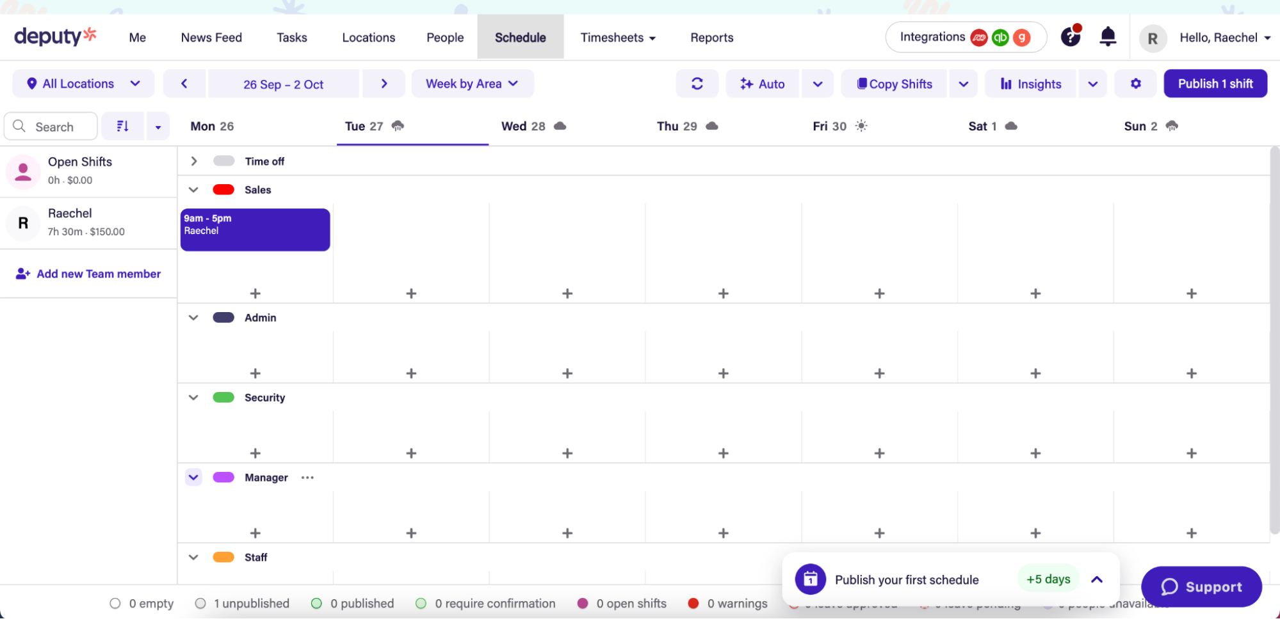Screen dimensions: 1280x619
Task: Click the 0 empty filter circle
Action: coord(115,603)
